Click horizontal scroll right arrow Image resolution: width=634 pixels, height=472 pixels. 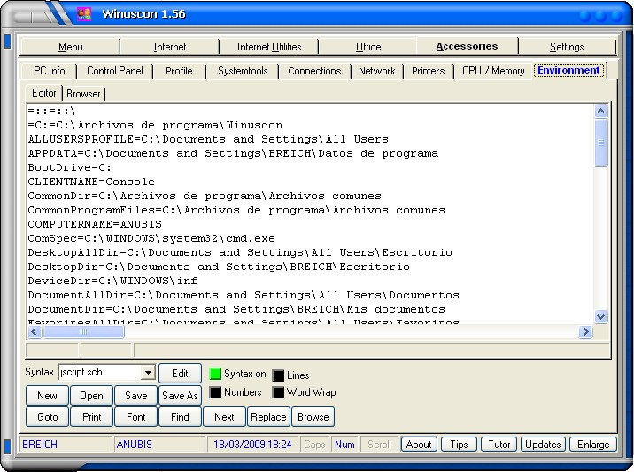pos(585,332)
